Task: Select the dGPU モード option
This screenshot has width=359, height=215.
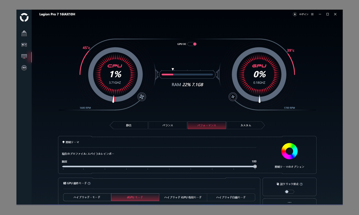Action: (135, 197)
